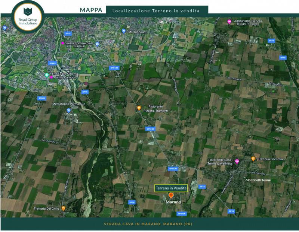The width and height of the screenshot is (299, 232).
Task: Select the Mercatopoli Parma Sud shop marker
Action: pos(69,111)
